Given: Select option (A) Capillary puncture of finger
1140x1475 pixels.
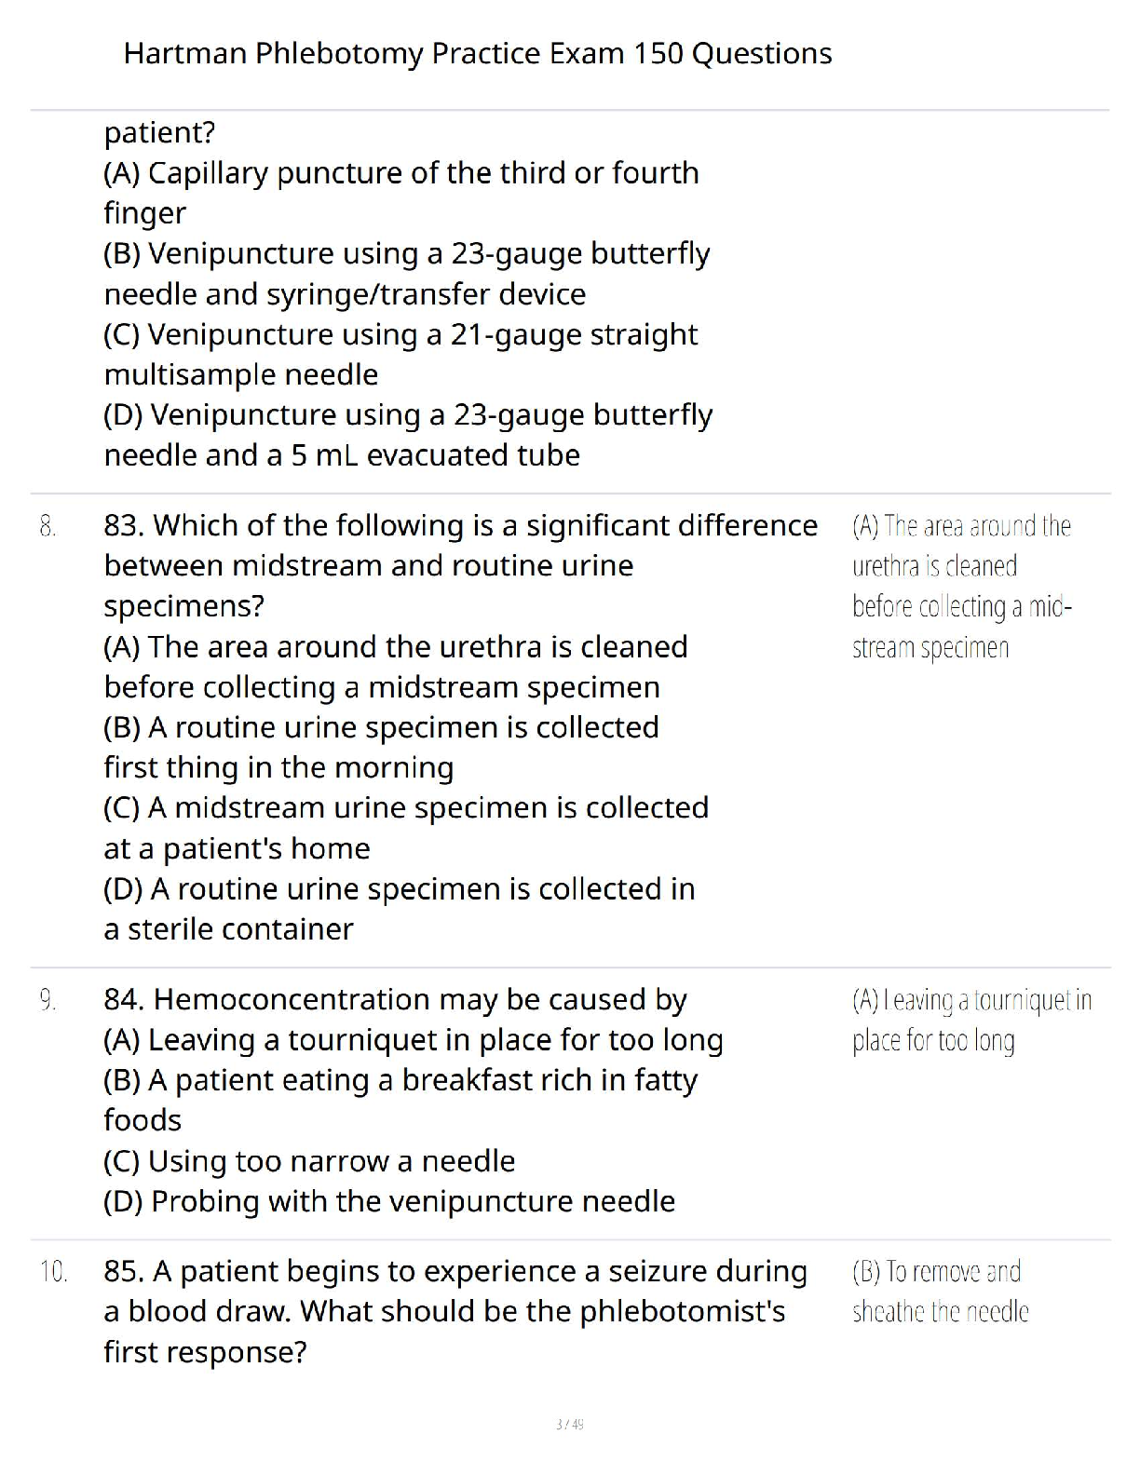Looking at the screenshot, I should pos(400,193).
